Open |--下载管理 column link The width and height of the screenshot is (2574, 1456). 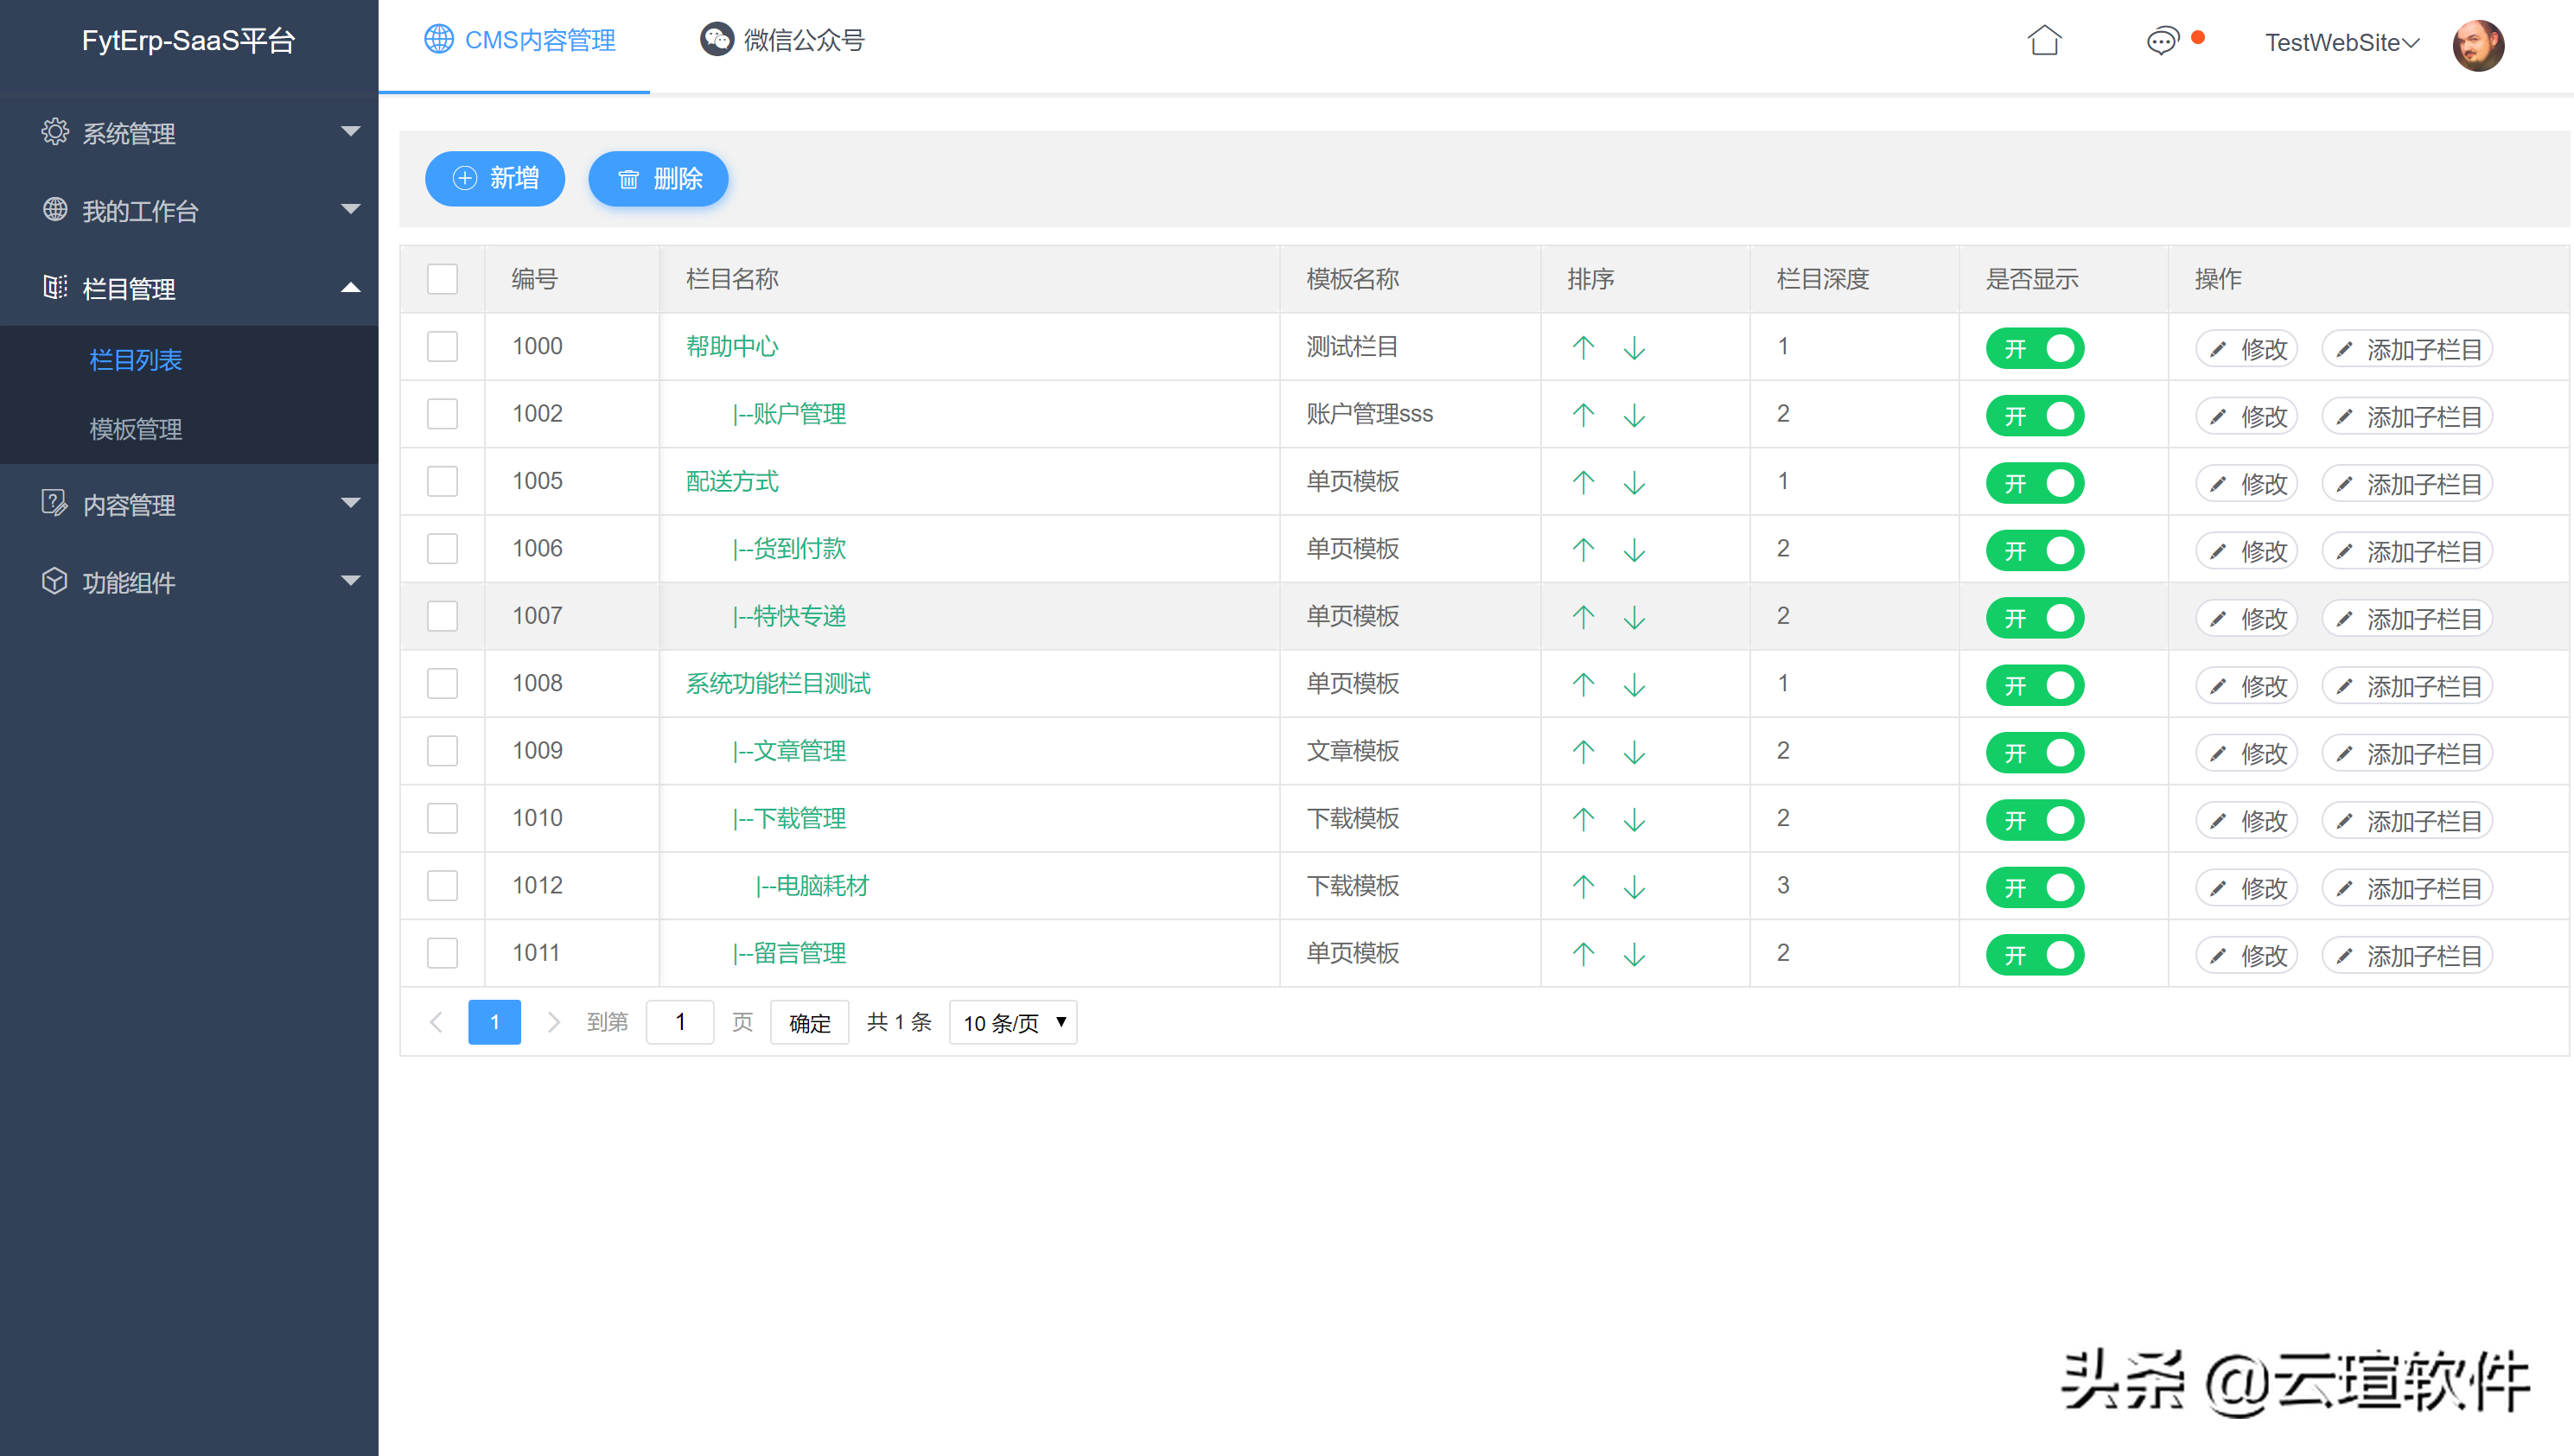tap(789, 819)
